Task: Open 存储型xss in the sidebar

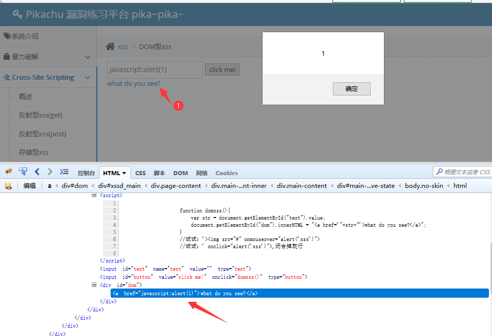Action: [33, 153]
